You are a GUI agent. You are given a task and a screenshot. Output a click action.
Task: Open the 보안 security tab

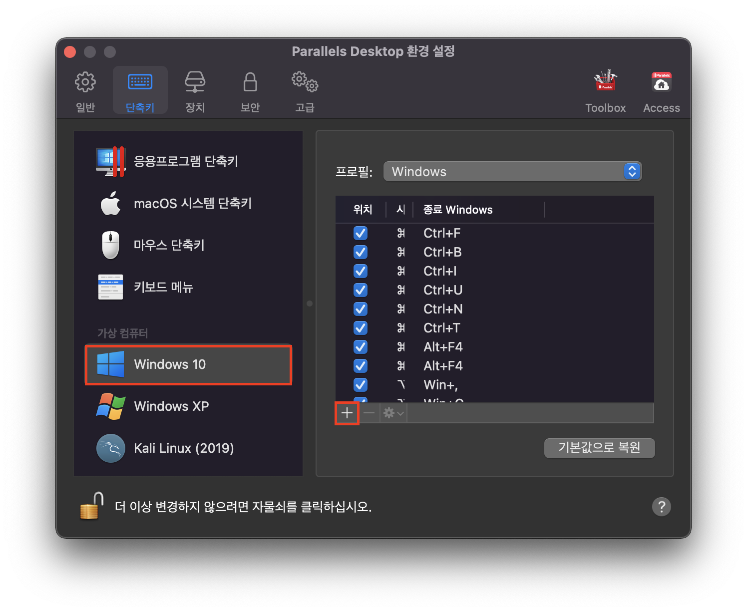coord(250,91)
